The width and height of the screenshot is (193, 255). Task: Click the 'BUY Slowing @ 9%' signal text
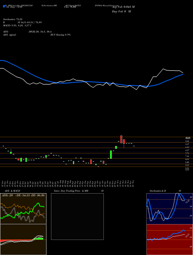pyautogui.click(x=61, y=35)
